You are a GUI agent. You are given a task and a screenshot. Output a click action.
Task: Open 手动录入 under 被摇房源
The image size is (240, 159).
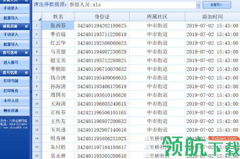[15, 35]
